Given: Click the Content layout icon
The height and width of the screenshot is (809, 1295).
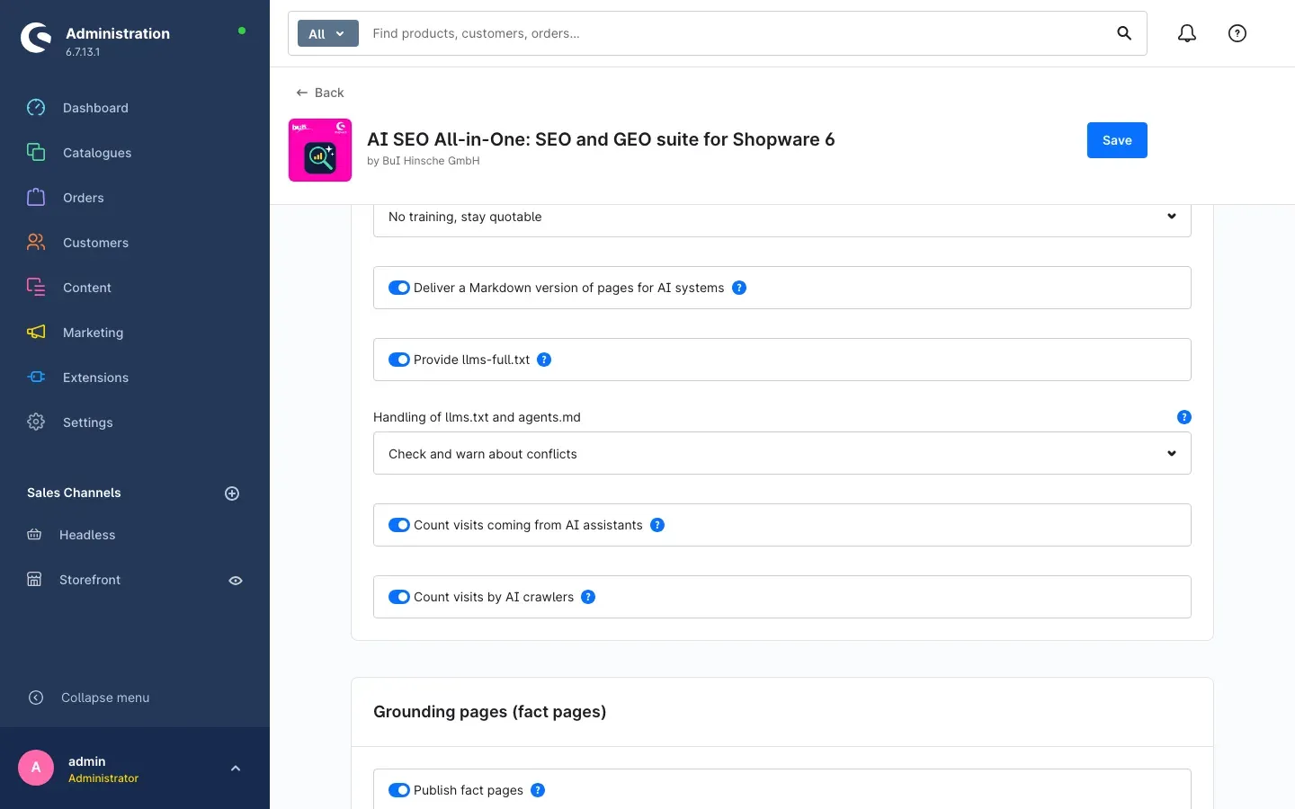Looking at the screenshot, I should (x=36, y=288).
